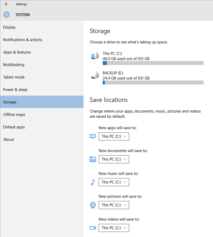Click the E: drive usage bar
213x237 pixels.
tap(153, 82)
